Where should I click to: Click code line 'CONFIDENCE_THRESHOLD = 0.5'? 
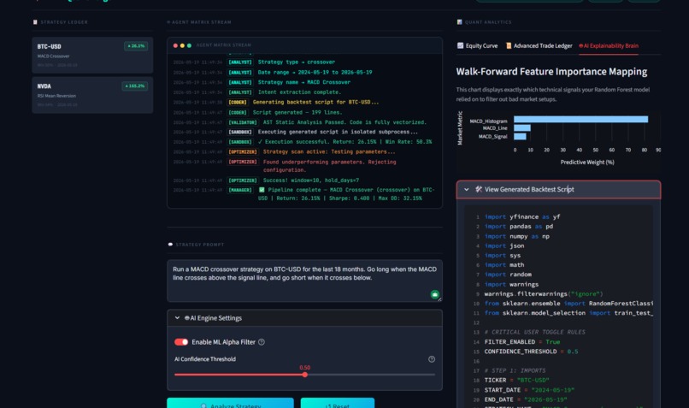pyautogui.click(x=531, y=352)
